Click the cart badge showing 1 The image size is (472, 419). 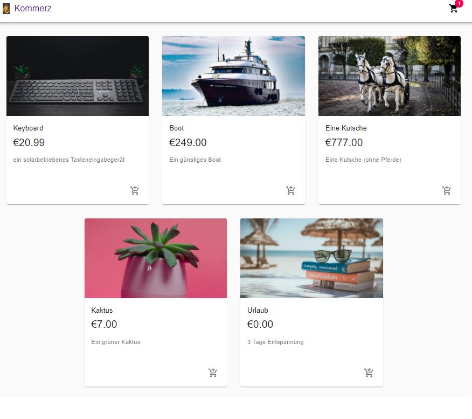459,3
